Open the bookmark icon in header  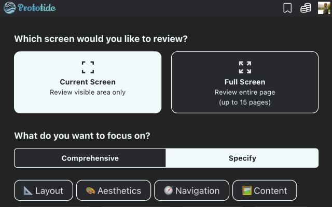tap(287, 8)
